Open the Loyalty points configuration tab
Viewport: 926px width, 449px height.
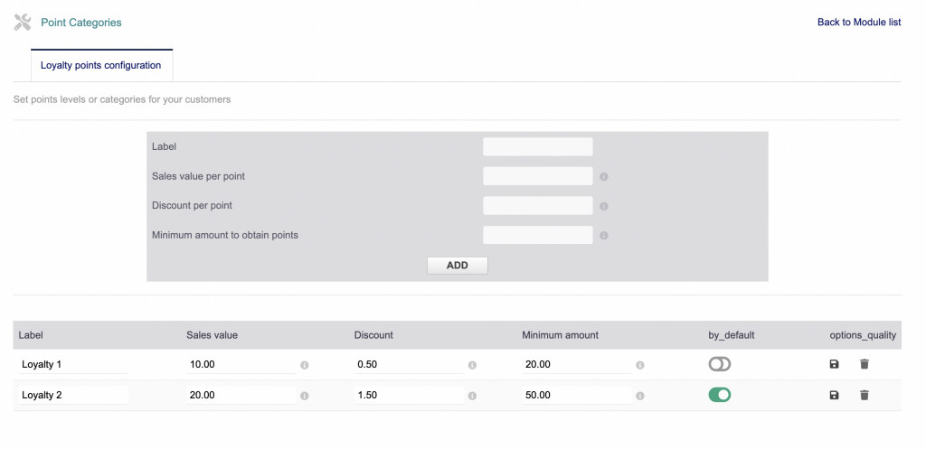point(101,66)
